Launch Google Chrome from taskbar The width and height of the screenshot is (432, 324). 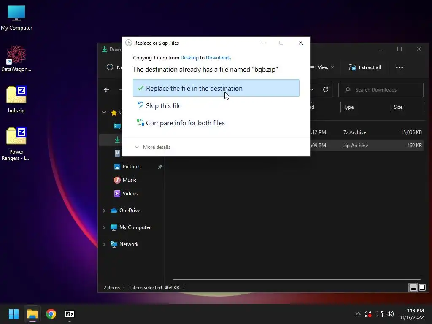click(x=51, y=314)
